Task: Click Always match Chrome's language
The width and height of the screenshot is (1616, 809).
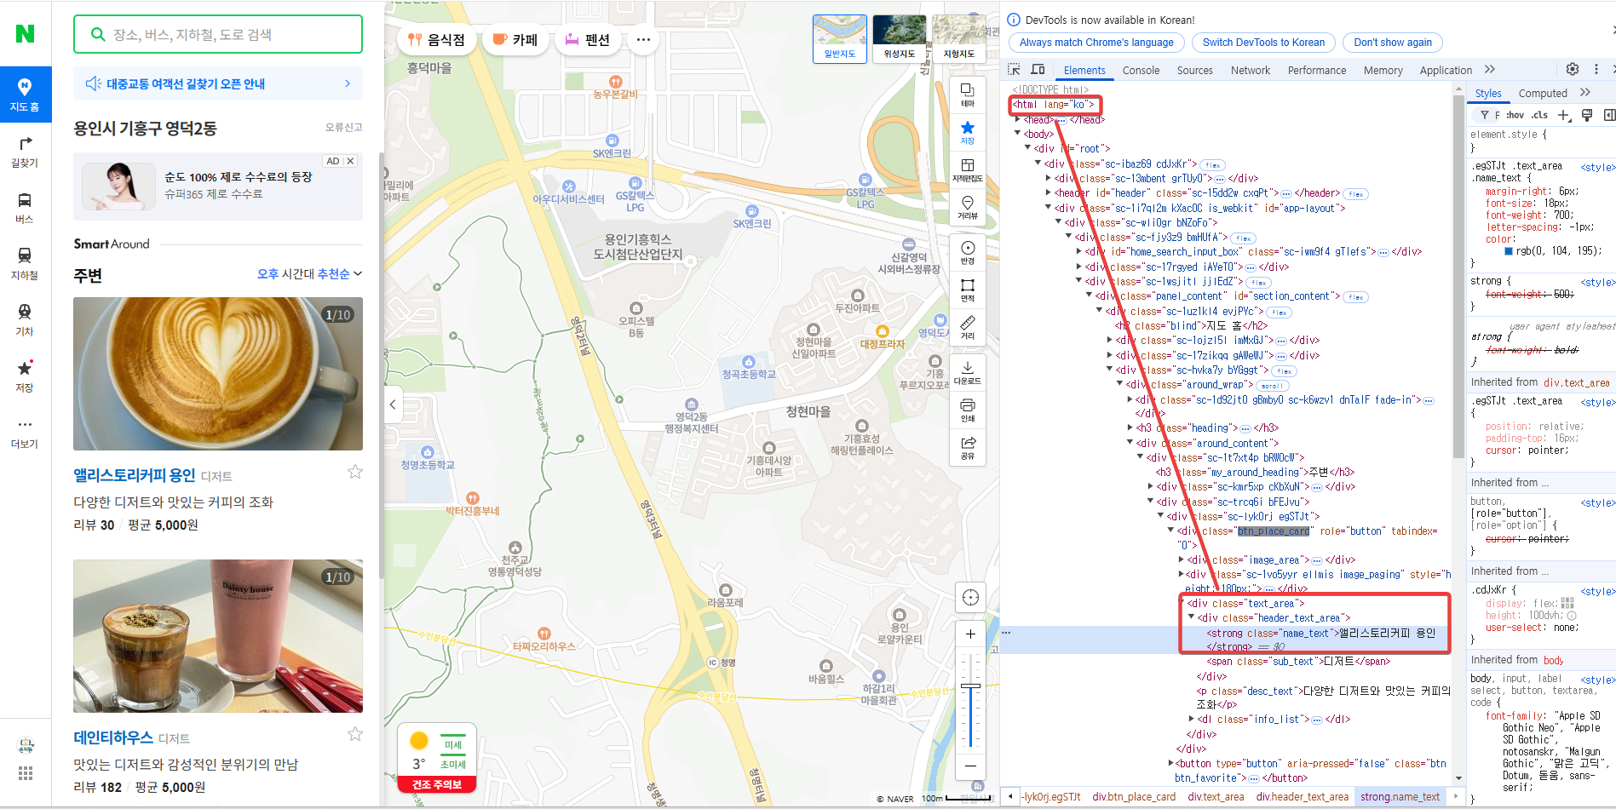Action: 1096,43
